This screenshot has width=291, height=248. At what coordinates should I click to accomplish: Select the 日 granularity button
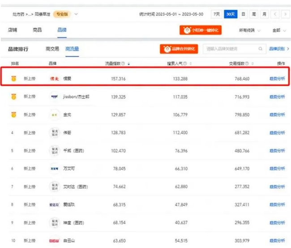[243, 14]
